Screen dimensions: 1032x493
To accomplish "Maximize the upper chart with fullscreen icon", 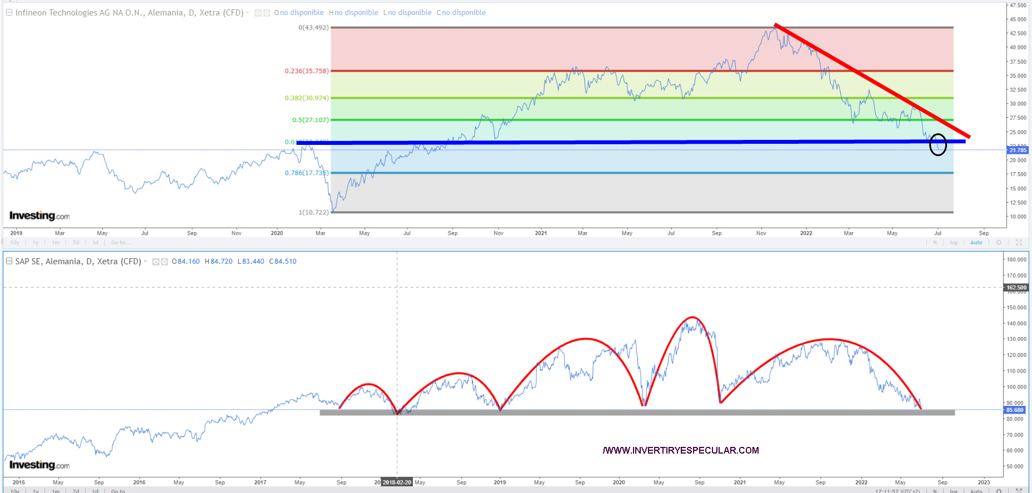I will point(1019,243).
